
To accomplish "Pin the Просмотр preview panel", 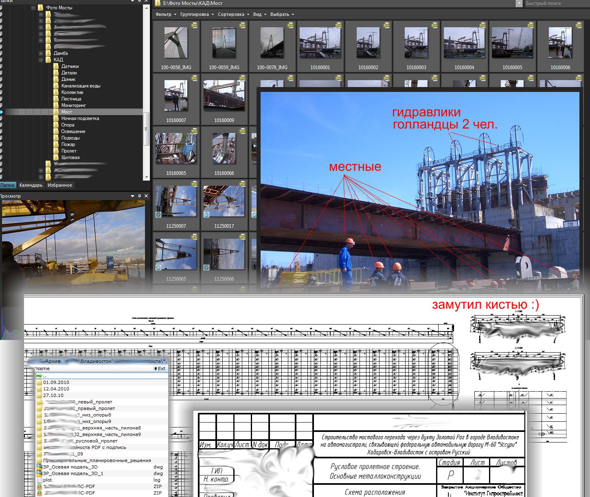I will (139, 196).
